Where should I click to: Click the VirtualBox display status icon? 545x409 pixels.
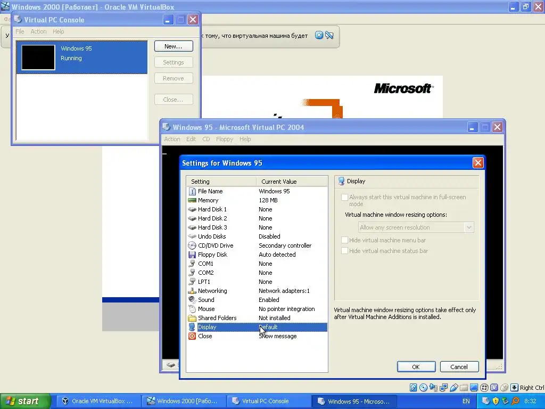[474, 388]
